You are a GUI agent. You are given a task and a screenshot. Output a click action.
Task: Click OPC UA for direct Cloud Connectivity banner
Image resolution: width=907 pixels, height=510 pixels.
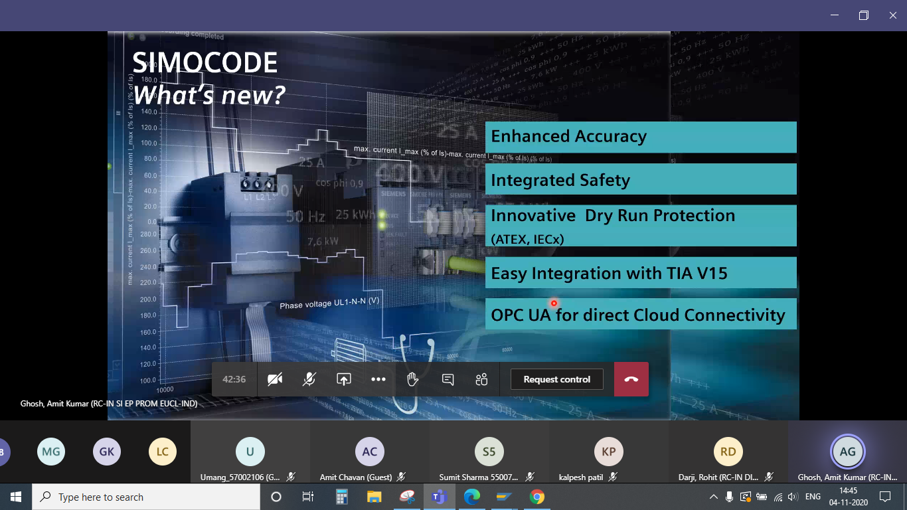pos(641,314)
